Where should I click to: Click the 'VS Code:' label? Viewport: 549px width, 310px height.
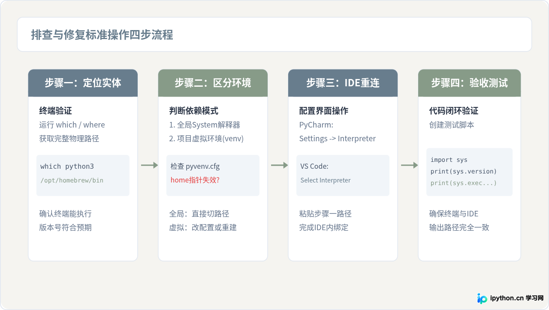[x=314, y=166]
